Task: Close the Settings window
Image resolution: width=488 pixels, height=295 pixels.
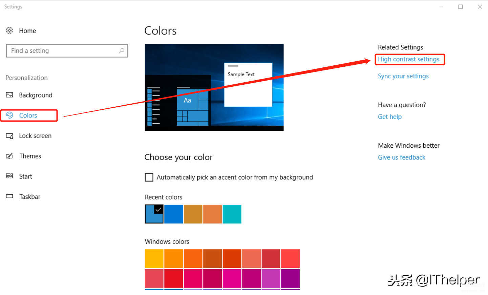Action: point(480,7)
